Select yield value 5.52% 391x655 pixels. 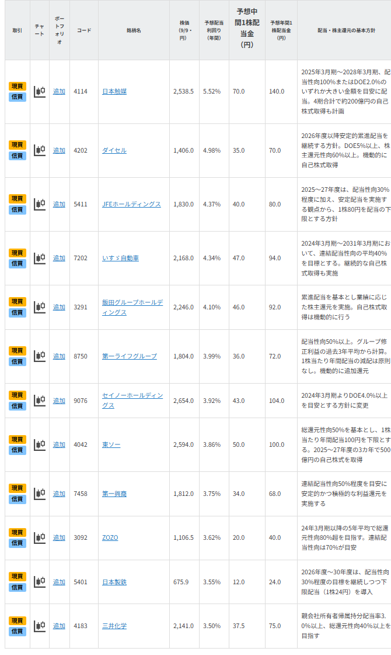(x=212, y=91)
